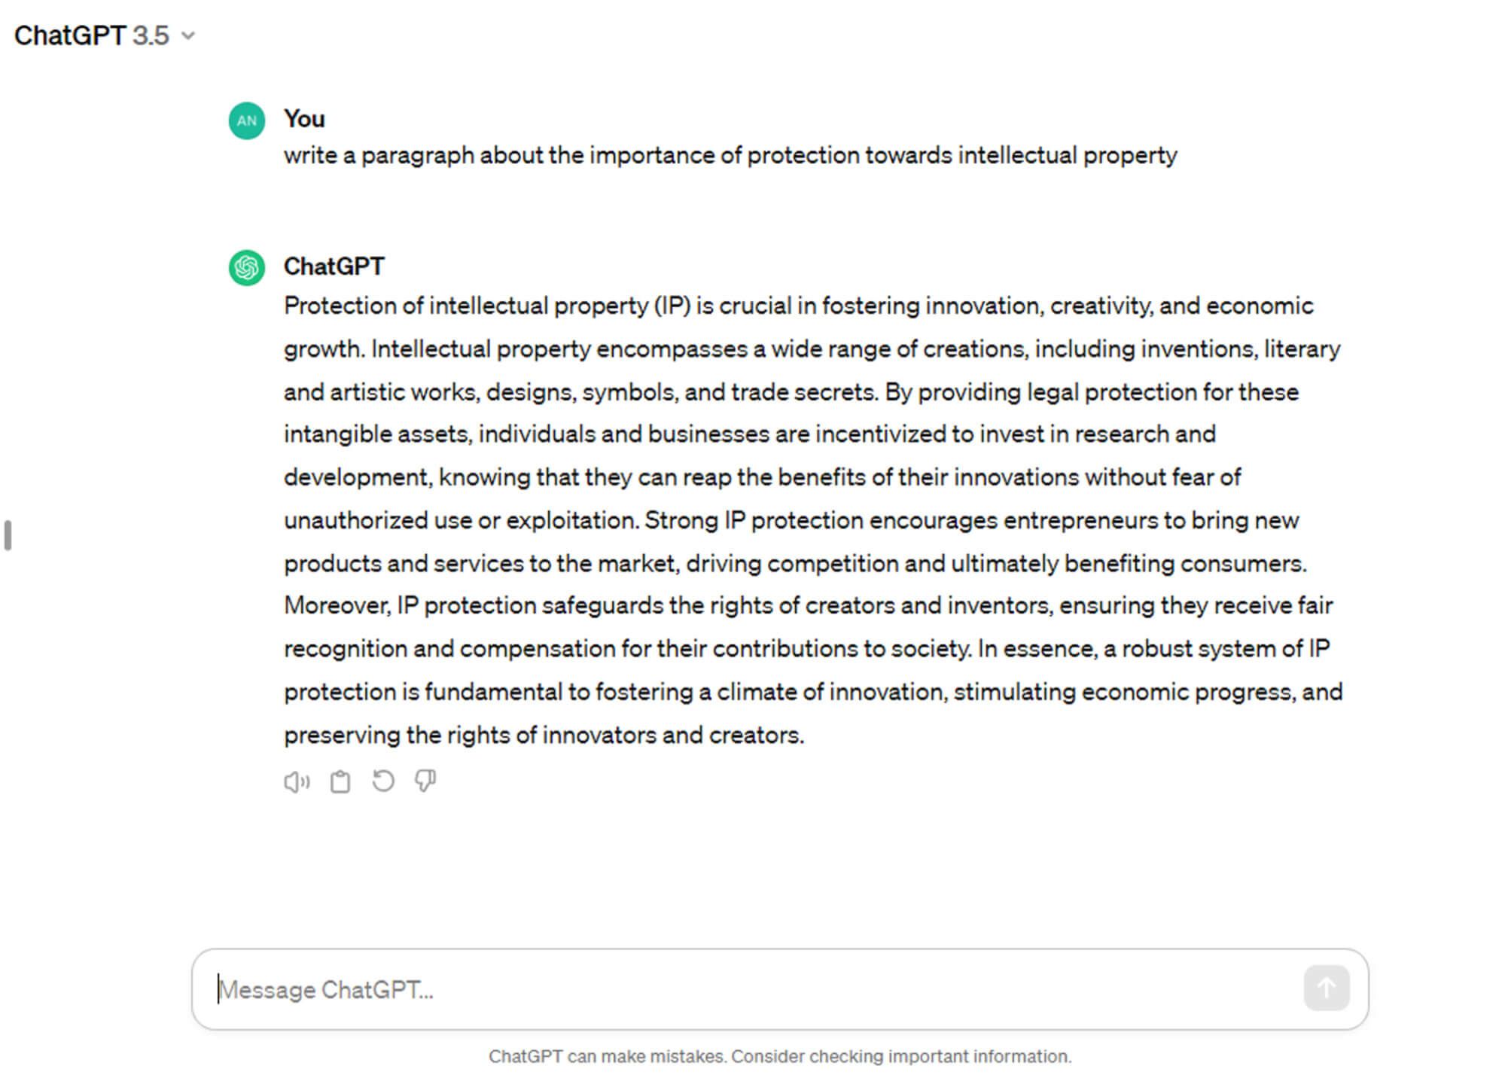Toggle the sidebar using the left edge handle
Viewport: 1505px width, 1075px height.
coord(8,535)
